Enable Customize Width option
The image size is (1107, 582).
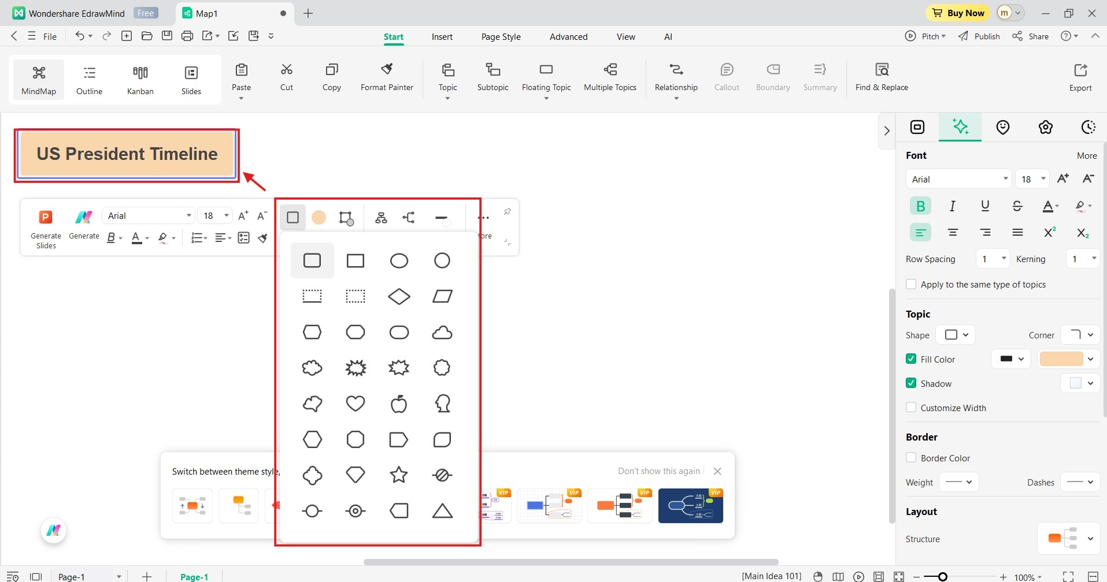pyautogui.click(x=911, y=408)
